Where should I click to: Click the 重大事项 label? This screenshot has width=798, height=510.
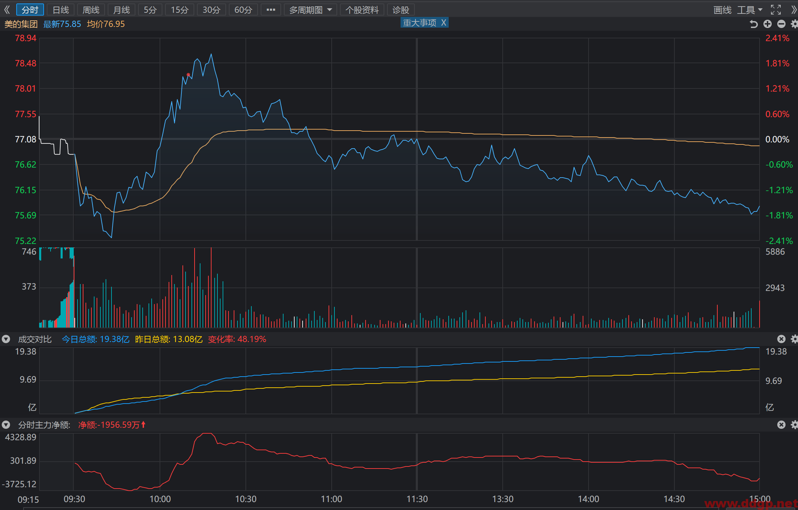tap(420, 23)
